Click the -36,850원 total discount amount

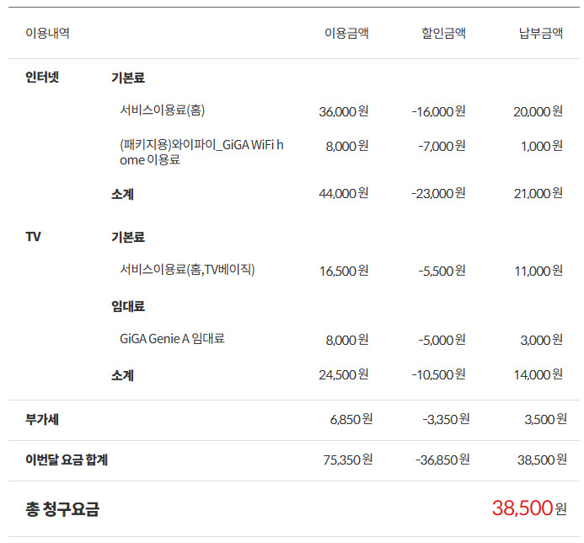pos(442,460)
